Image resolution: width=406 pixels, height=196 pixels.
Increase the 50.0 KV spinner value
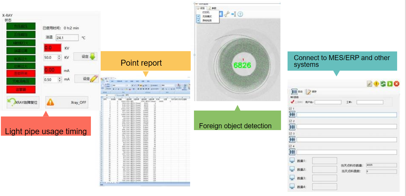click(x=59, y=56)
